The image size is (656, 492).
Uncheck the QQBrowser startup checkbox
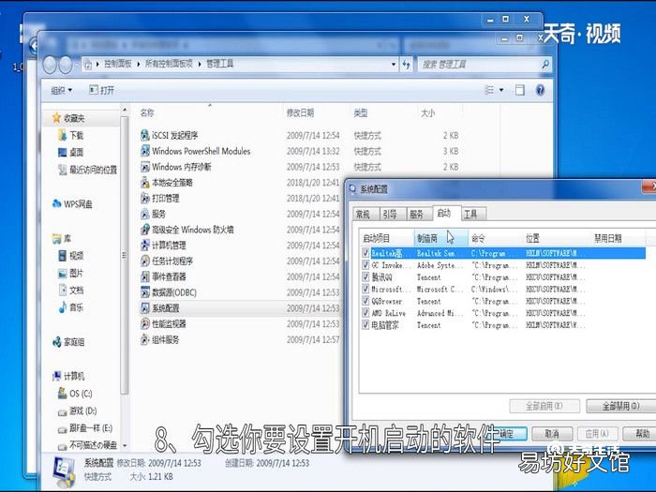tap(365, 301)
